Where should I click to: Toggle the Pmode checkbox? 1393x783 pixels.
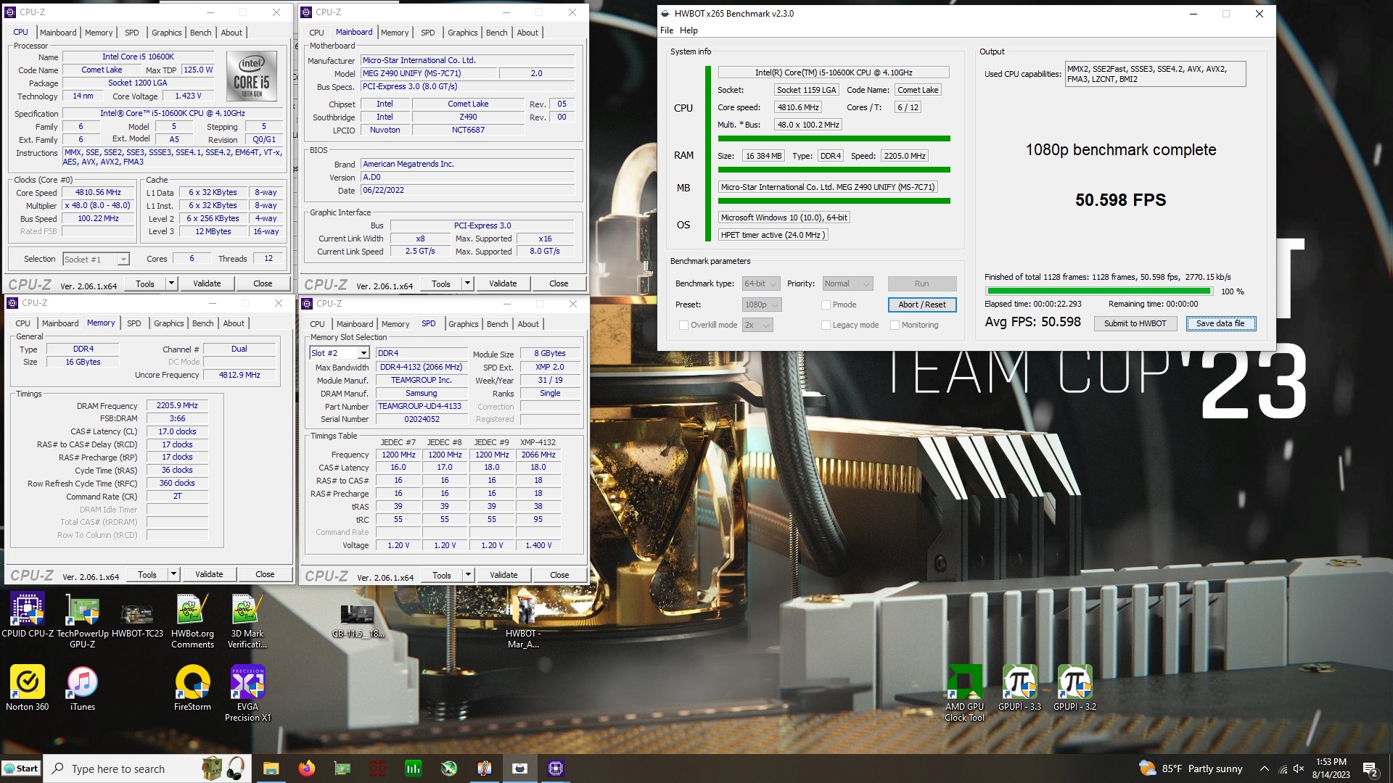tap(826, 305)
